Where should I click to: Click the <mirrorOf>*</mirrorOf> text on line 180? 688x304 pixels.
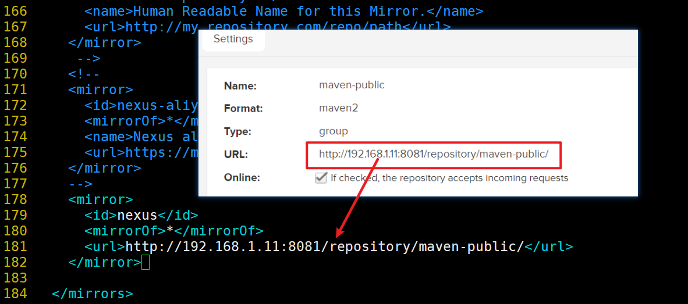(x=174, y=231)
